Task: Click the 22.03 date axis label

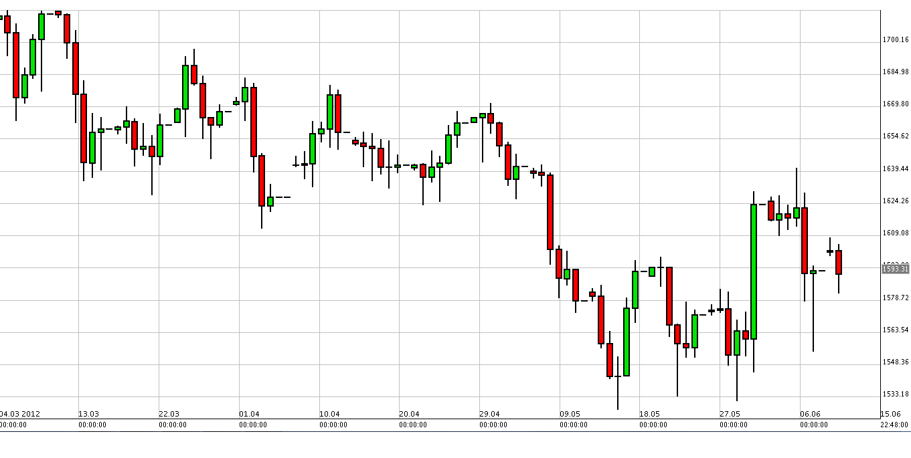Action: pyautogui.click(x=169, y=414)
